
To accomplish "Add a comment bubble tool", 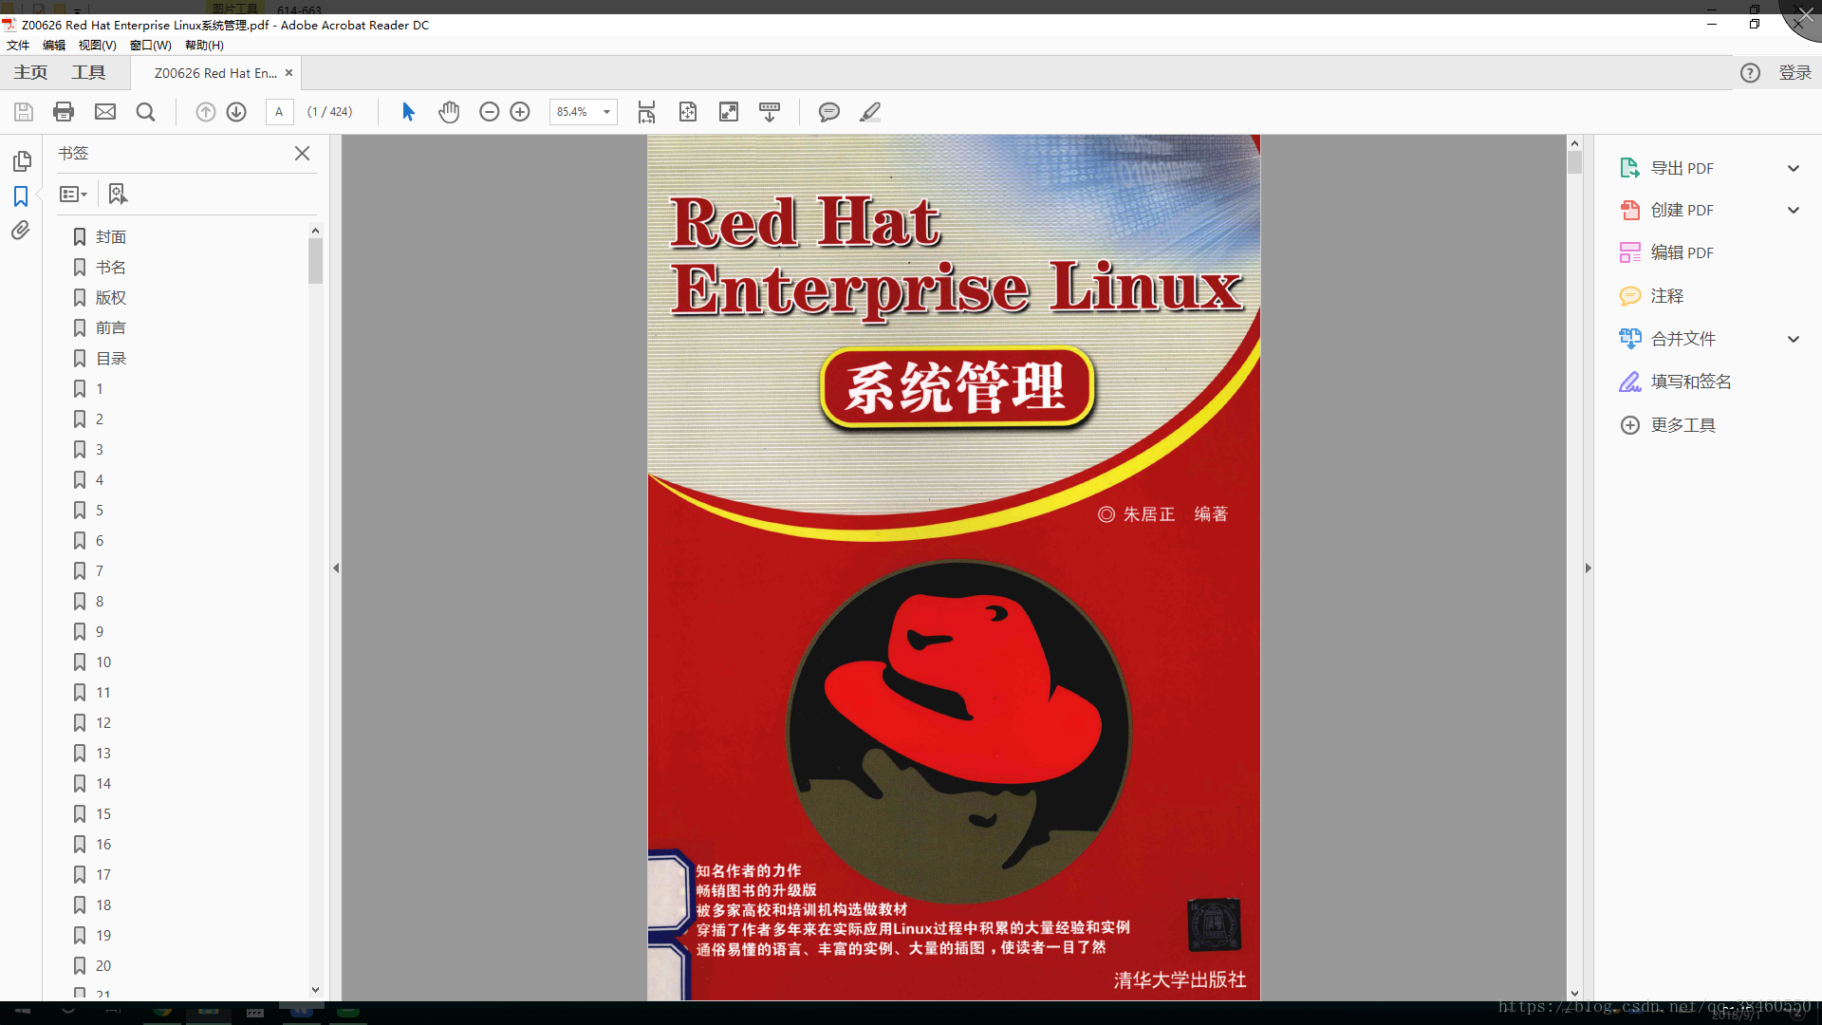I will click(x=828, y=112).
